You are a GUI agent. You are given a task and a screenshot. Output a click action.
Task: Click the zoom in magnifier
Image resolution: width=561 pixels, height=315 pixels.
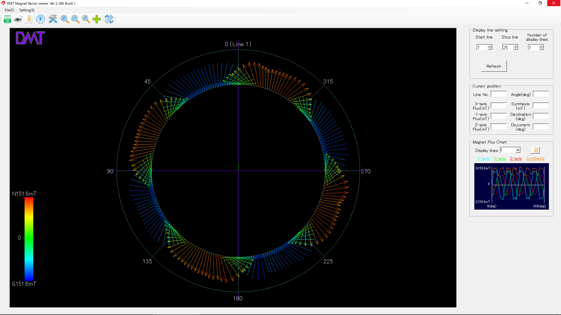tap(65, 19)
